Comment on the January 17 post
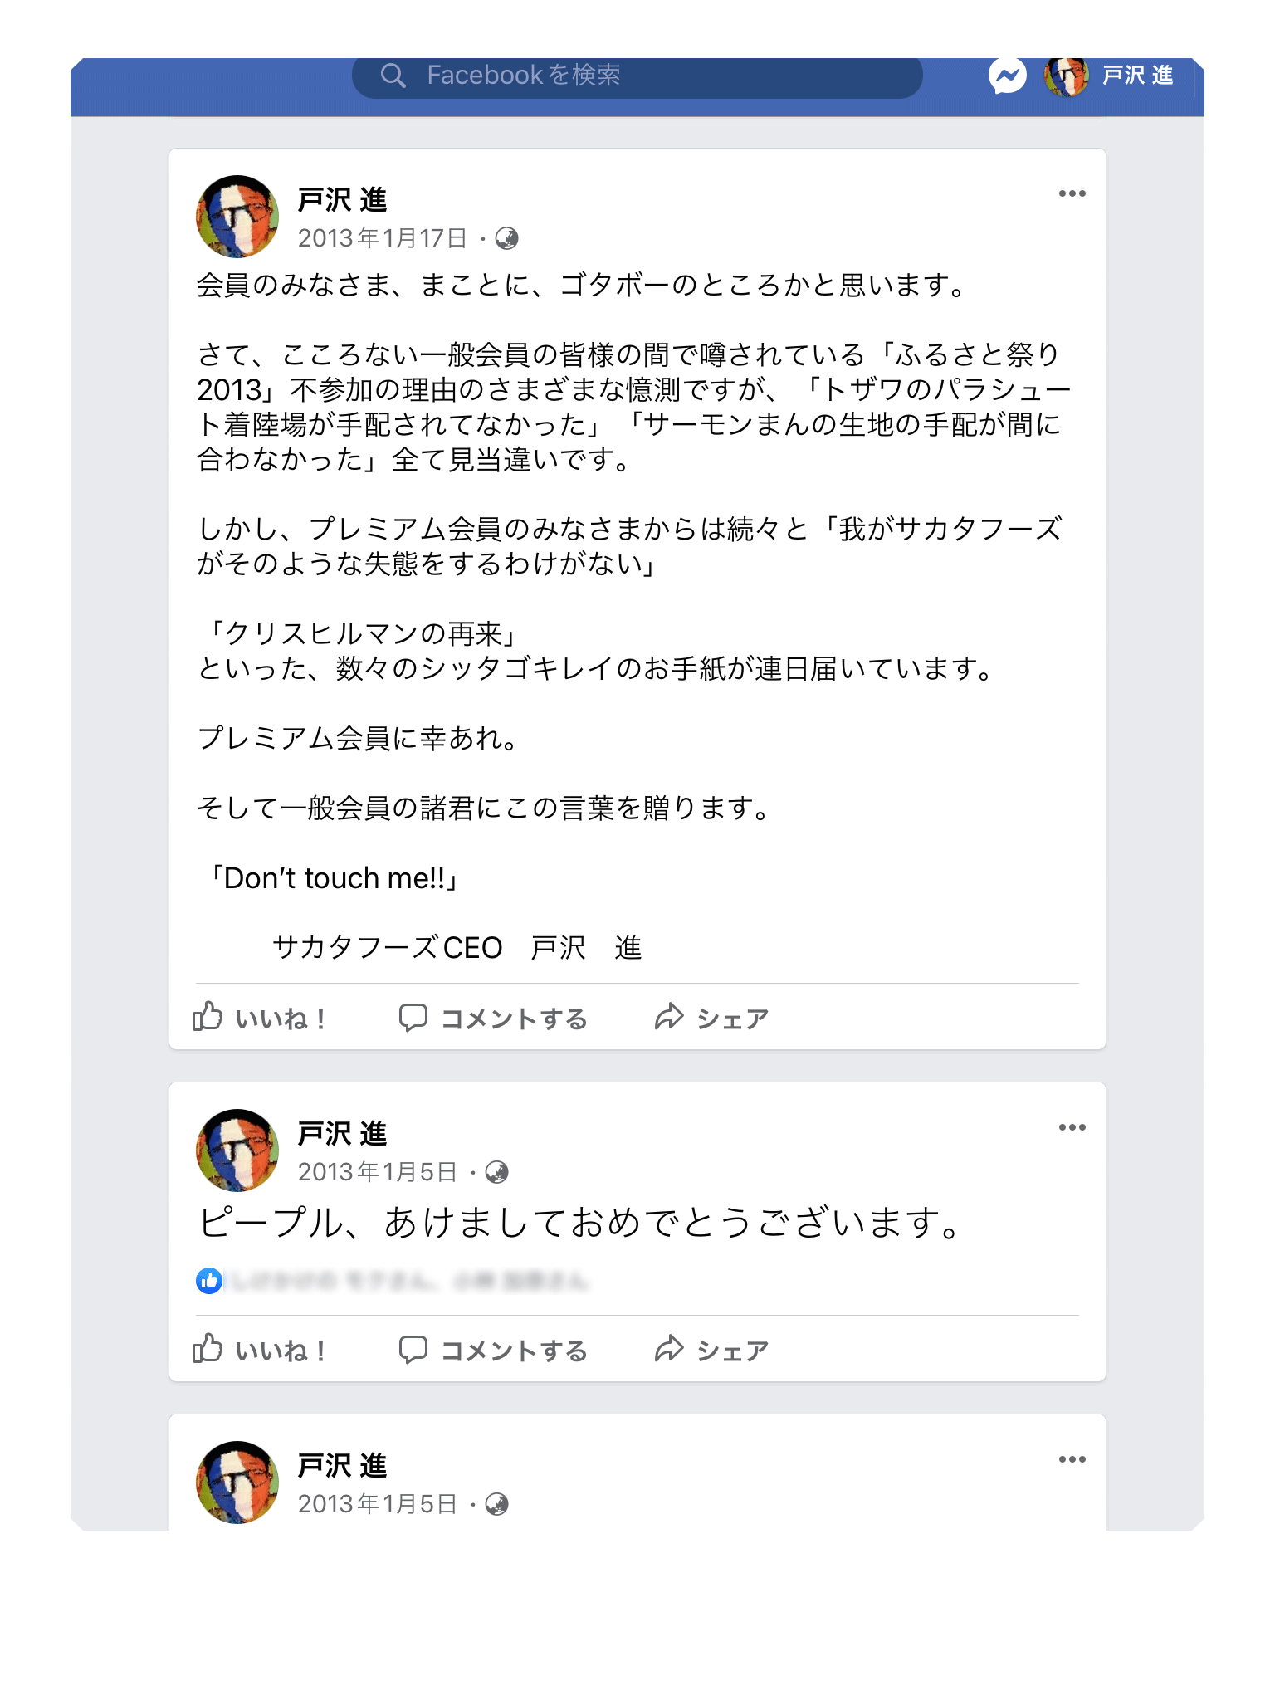1275x1700 pixels. tap(494, 1018)
